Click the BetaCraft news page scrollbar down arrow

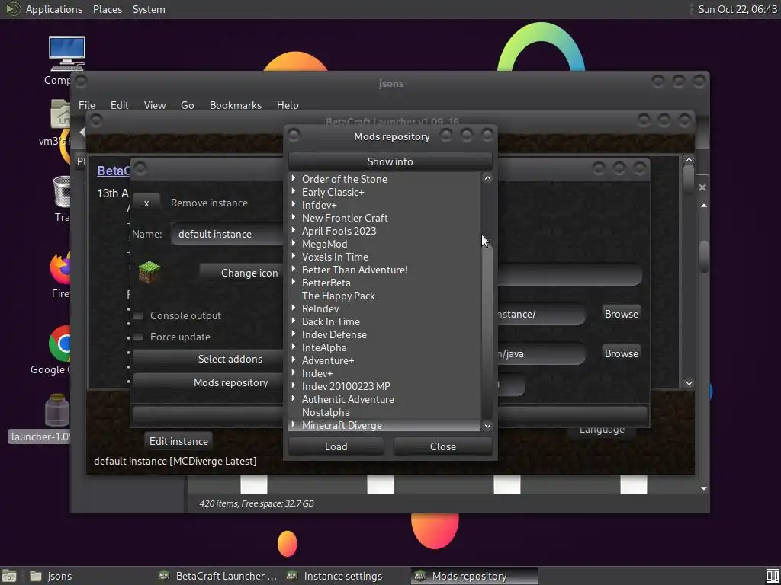[x=689, y=383]
